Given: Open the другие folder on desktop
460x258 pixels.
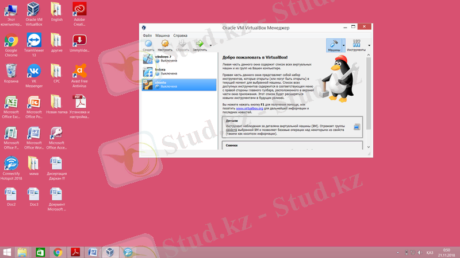Looking at the screenshot, I should (56, 42).
